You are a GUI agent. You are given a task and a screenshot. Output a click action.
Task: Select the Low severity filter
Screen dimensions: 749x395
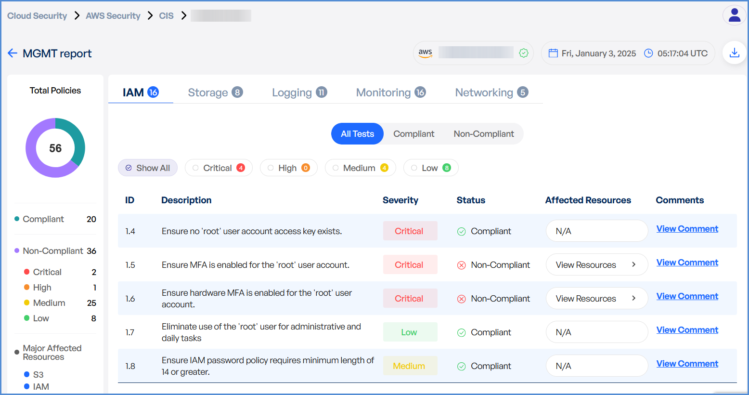tap(430, 168)
